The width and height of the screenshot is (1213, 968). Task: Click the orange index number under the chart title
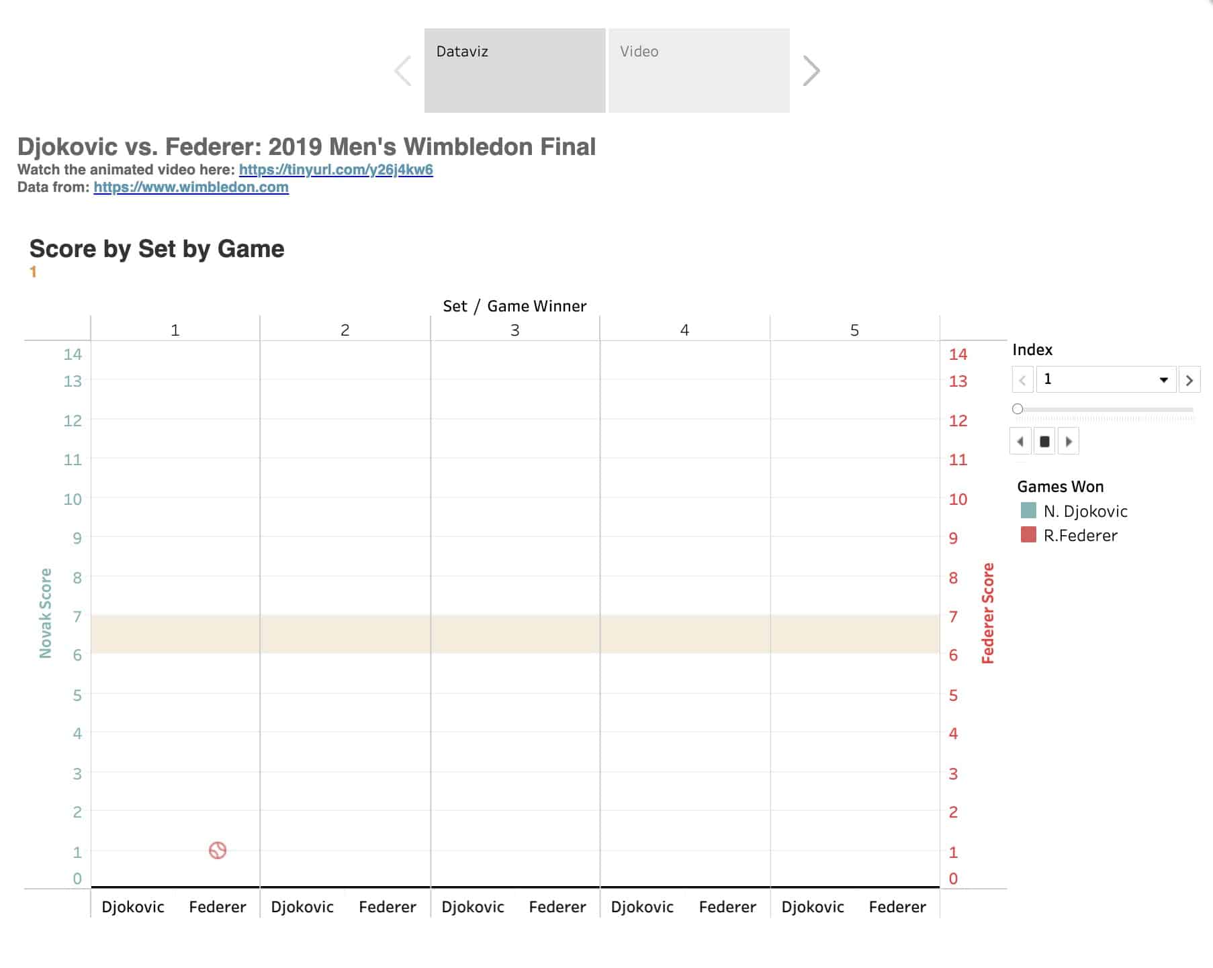(x=33, y=272)
